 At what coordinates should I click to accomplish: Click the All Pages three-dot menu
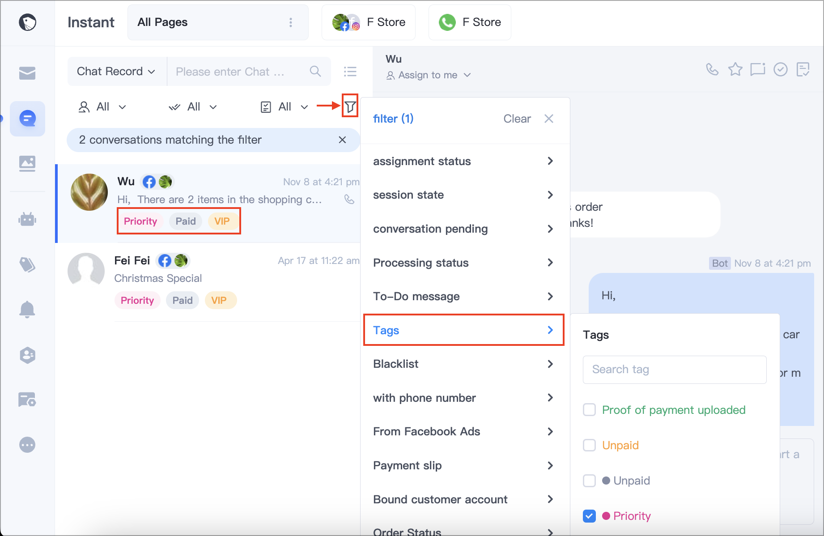click(291, 22)
